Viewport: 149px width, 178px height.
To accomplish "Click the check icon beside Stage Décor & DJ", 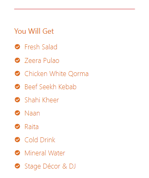I will (17, 166).
